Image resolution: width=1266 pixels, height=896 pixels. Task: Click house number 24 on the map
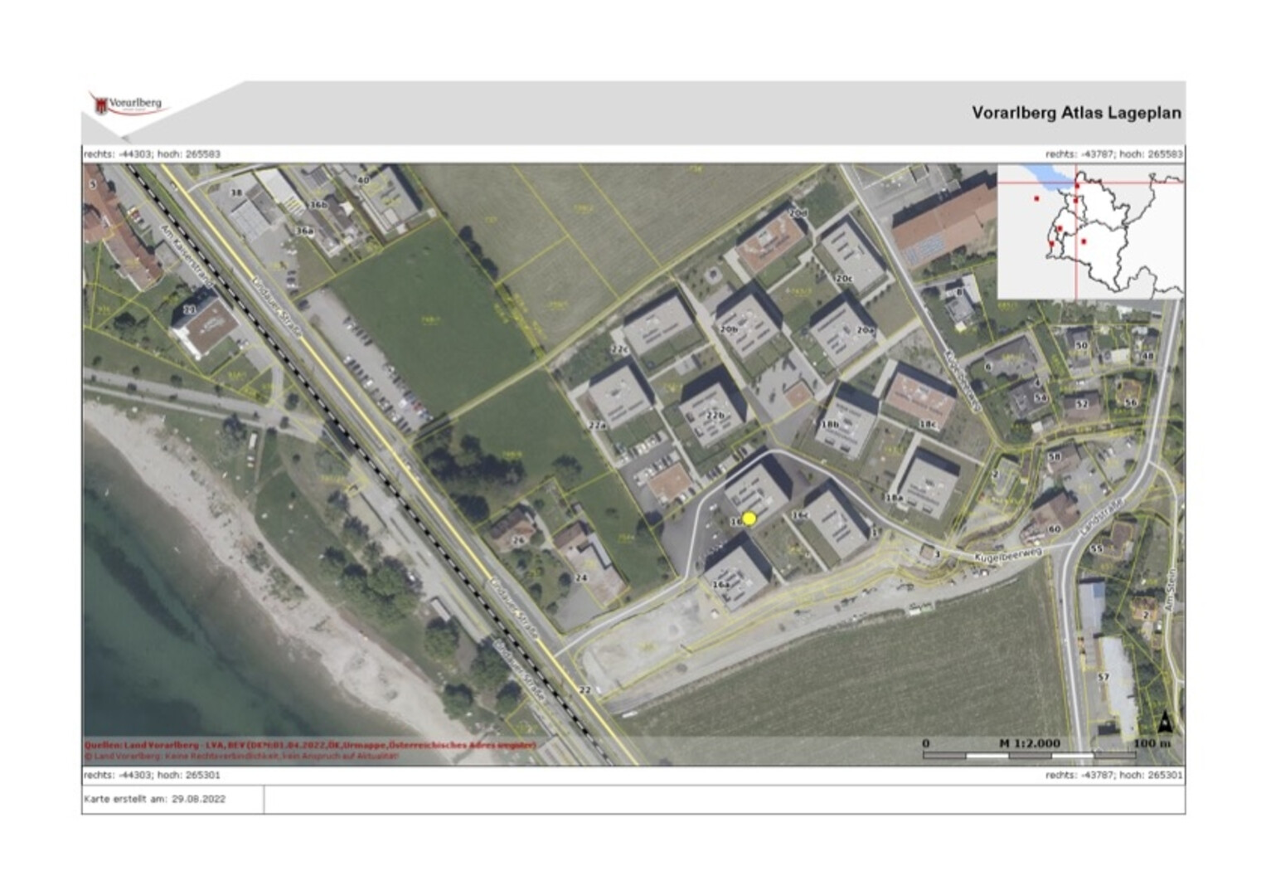[581, 577]
